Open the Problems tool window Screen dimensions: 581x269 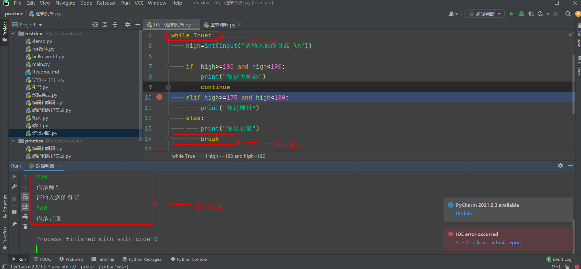point(71,259)
